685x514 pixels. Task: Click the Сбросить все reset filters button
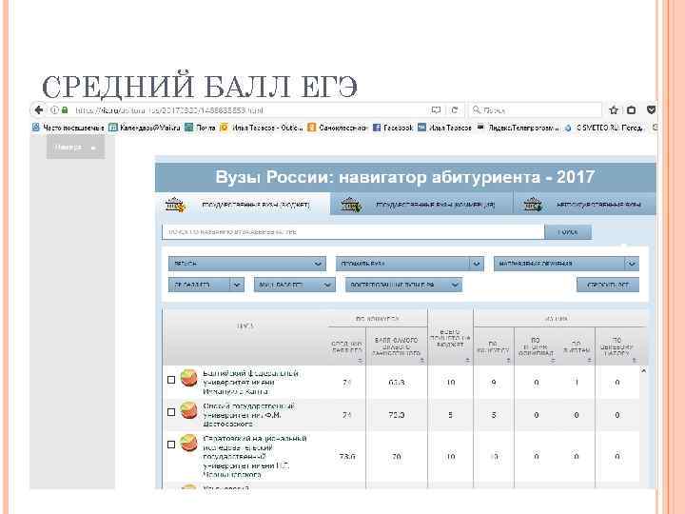(608, 285)
